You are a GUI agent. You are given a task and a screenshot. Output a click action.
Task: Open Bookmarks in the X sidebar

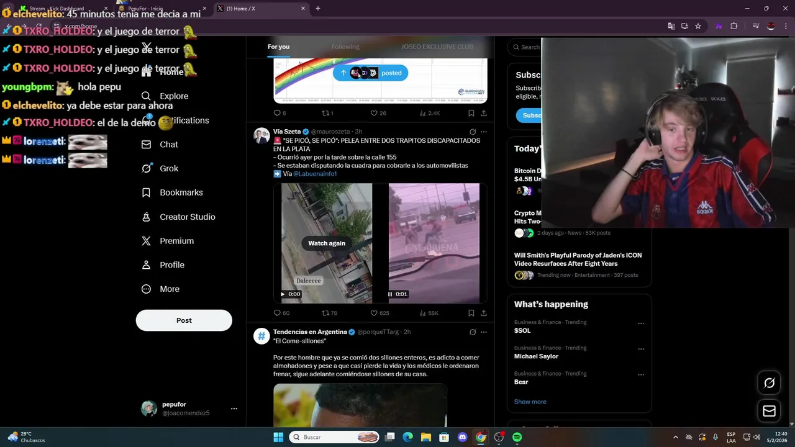(x=173, y=192)
